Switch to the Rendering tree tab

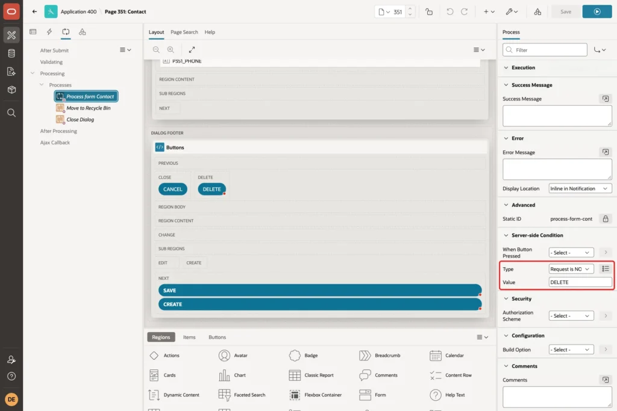pos(33,32)
